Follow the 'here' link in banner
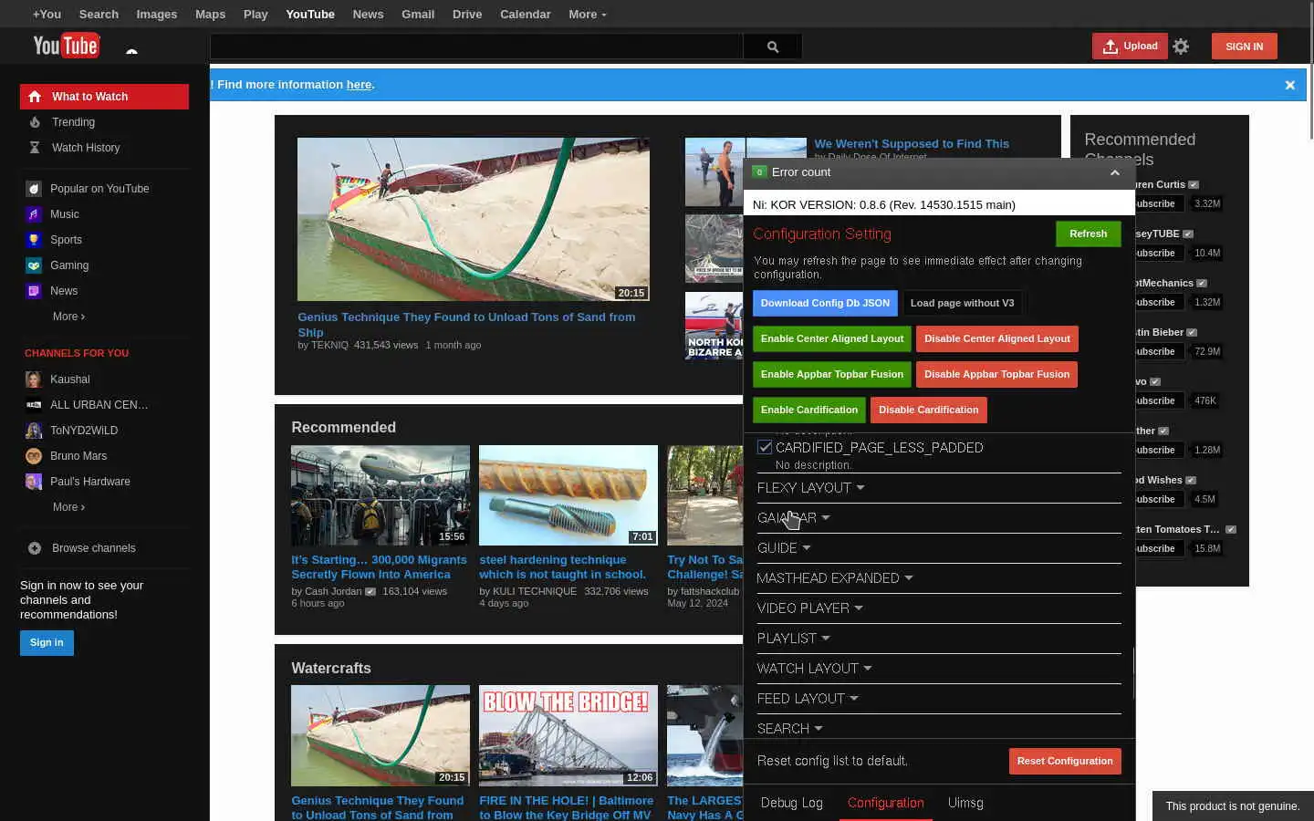 click(x=359, y=85)
